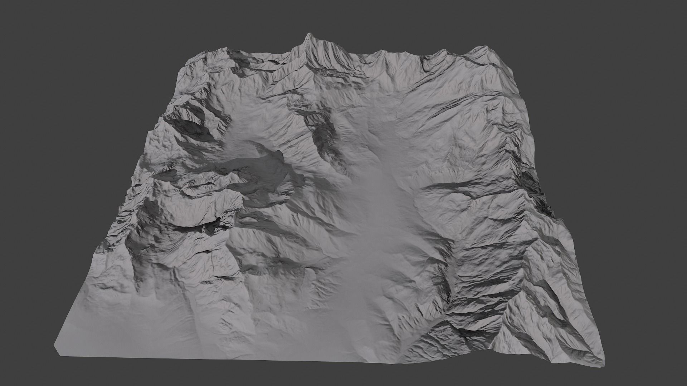Screen dimensions: 687x386
Task: Select the gray 3D mountain terrain mesh
Action: (x=329, y=200)
